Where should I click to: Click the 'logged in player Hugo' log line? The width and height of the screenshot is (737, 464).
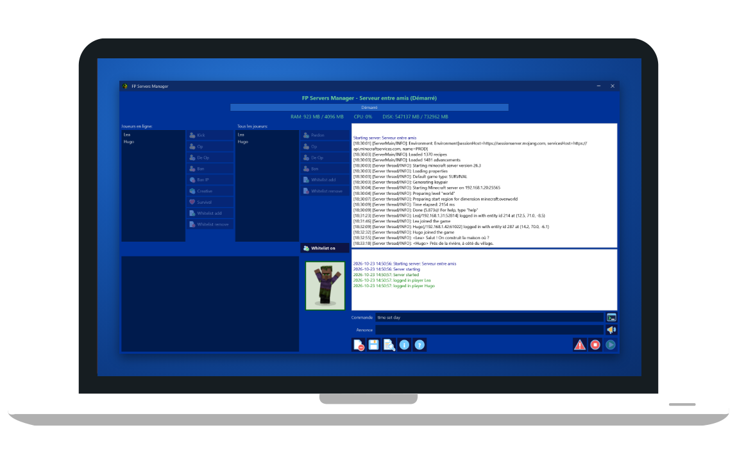tap(394, 286)
